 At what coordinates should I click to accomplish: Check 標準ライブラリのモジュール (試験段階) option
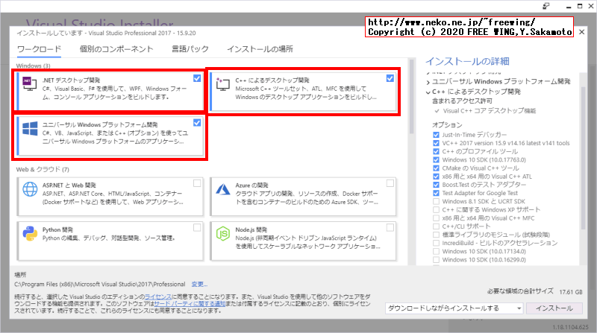click(436, 235)
